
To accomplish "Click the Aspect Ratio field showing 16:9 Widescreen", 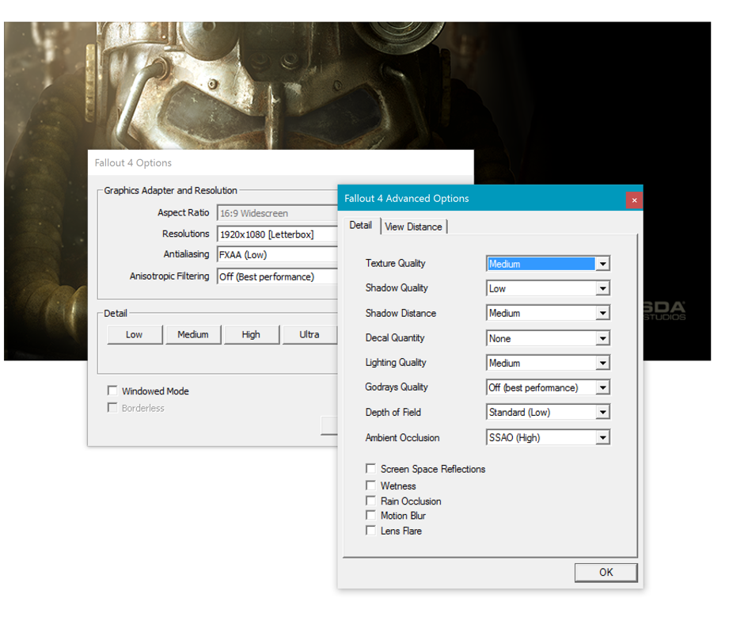I will pyautogui.click(x=277, y=213).
